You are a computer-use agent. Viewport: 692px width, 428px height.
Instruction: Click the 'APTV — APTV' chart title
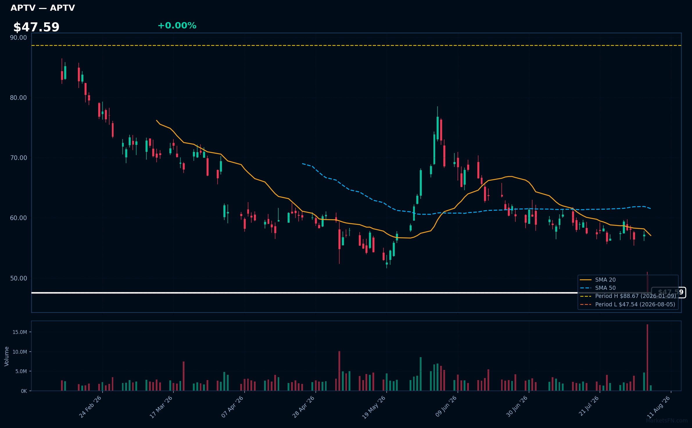click(x=43, y=8)
